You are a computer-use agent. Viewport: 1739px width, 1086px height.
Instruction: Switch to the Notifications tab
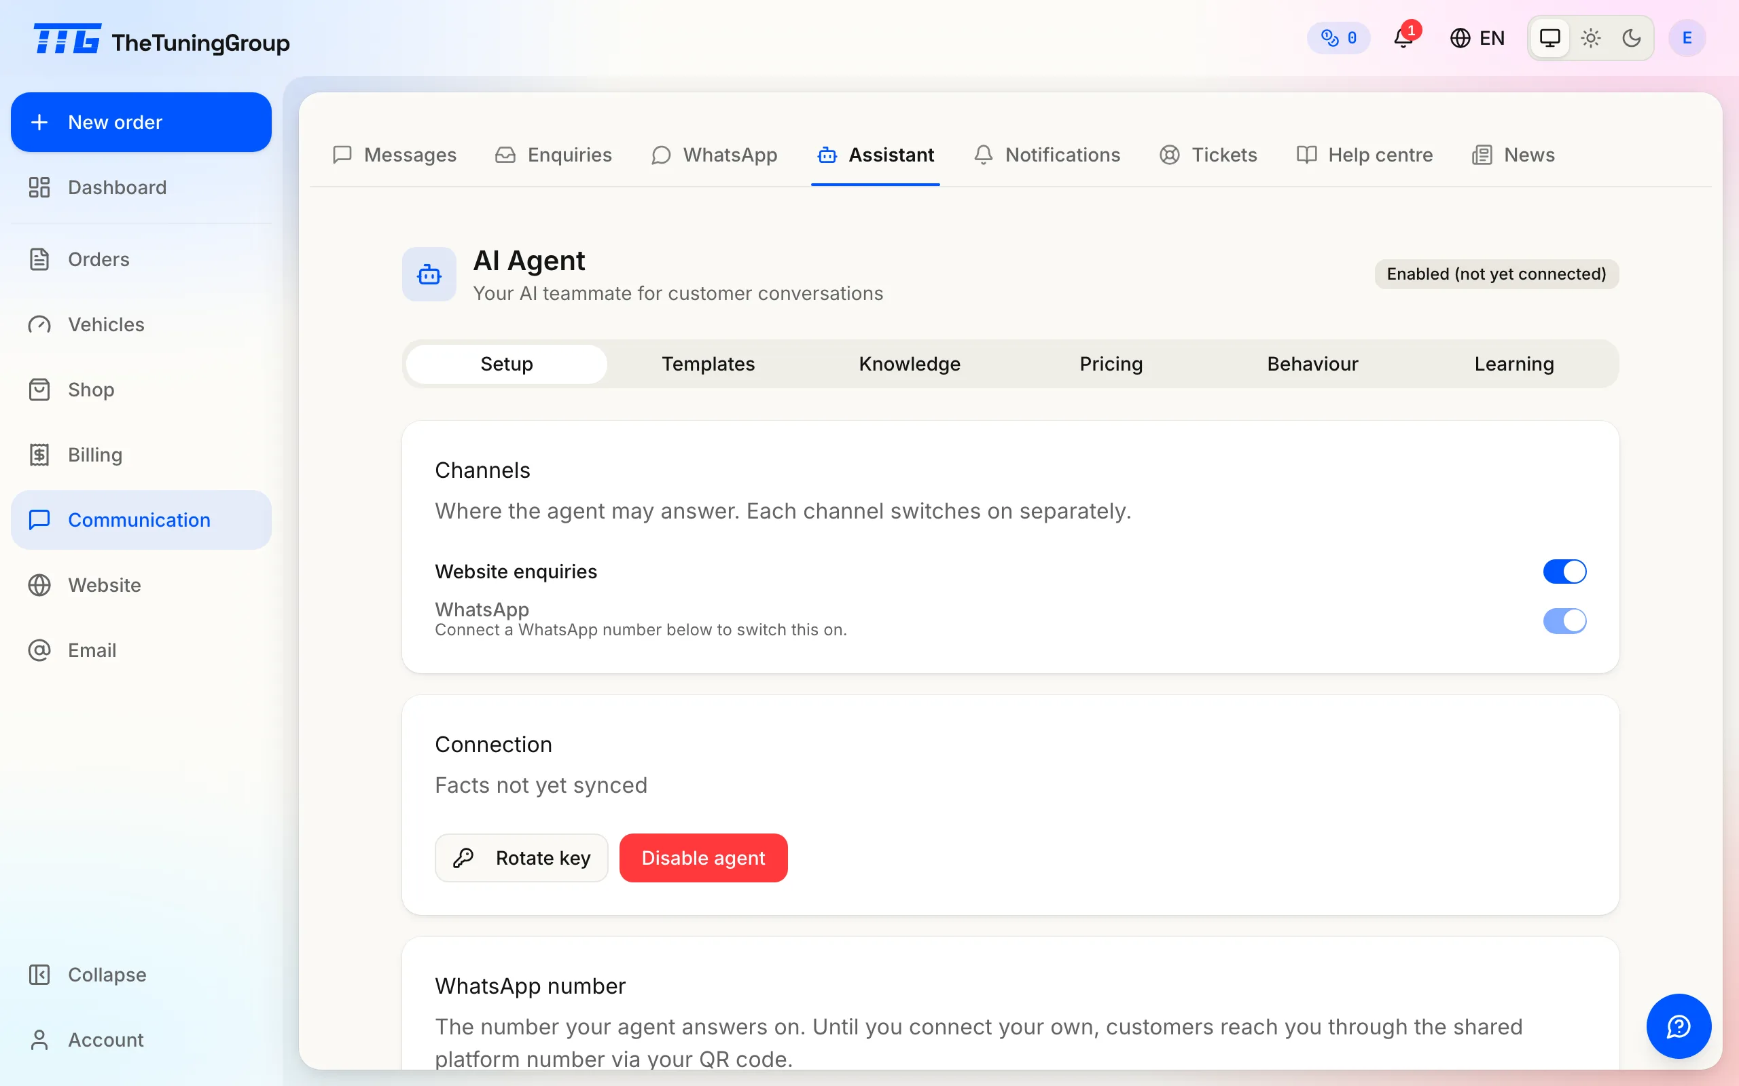pyautogui.click(x=1047, y=155)
